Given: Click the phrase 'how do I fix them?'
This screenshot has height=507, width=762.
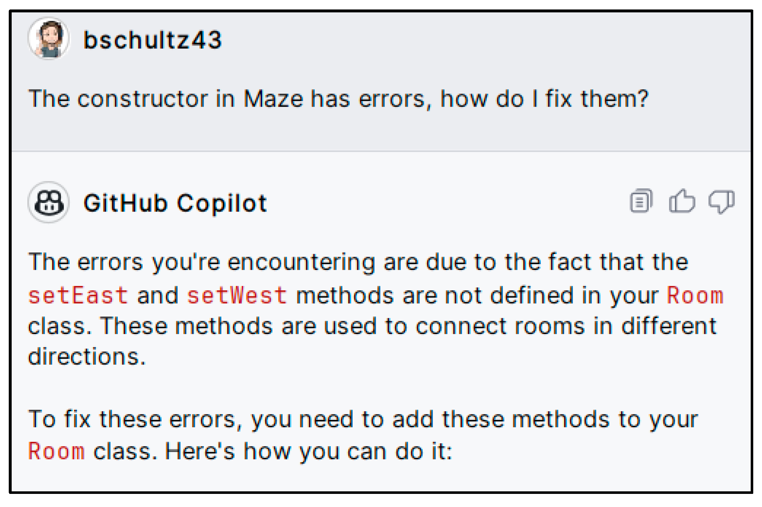Looking at the screenshot, I should tap(544, 99).
